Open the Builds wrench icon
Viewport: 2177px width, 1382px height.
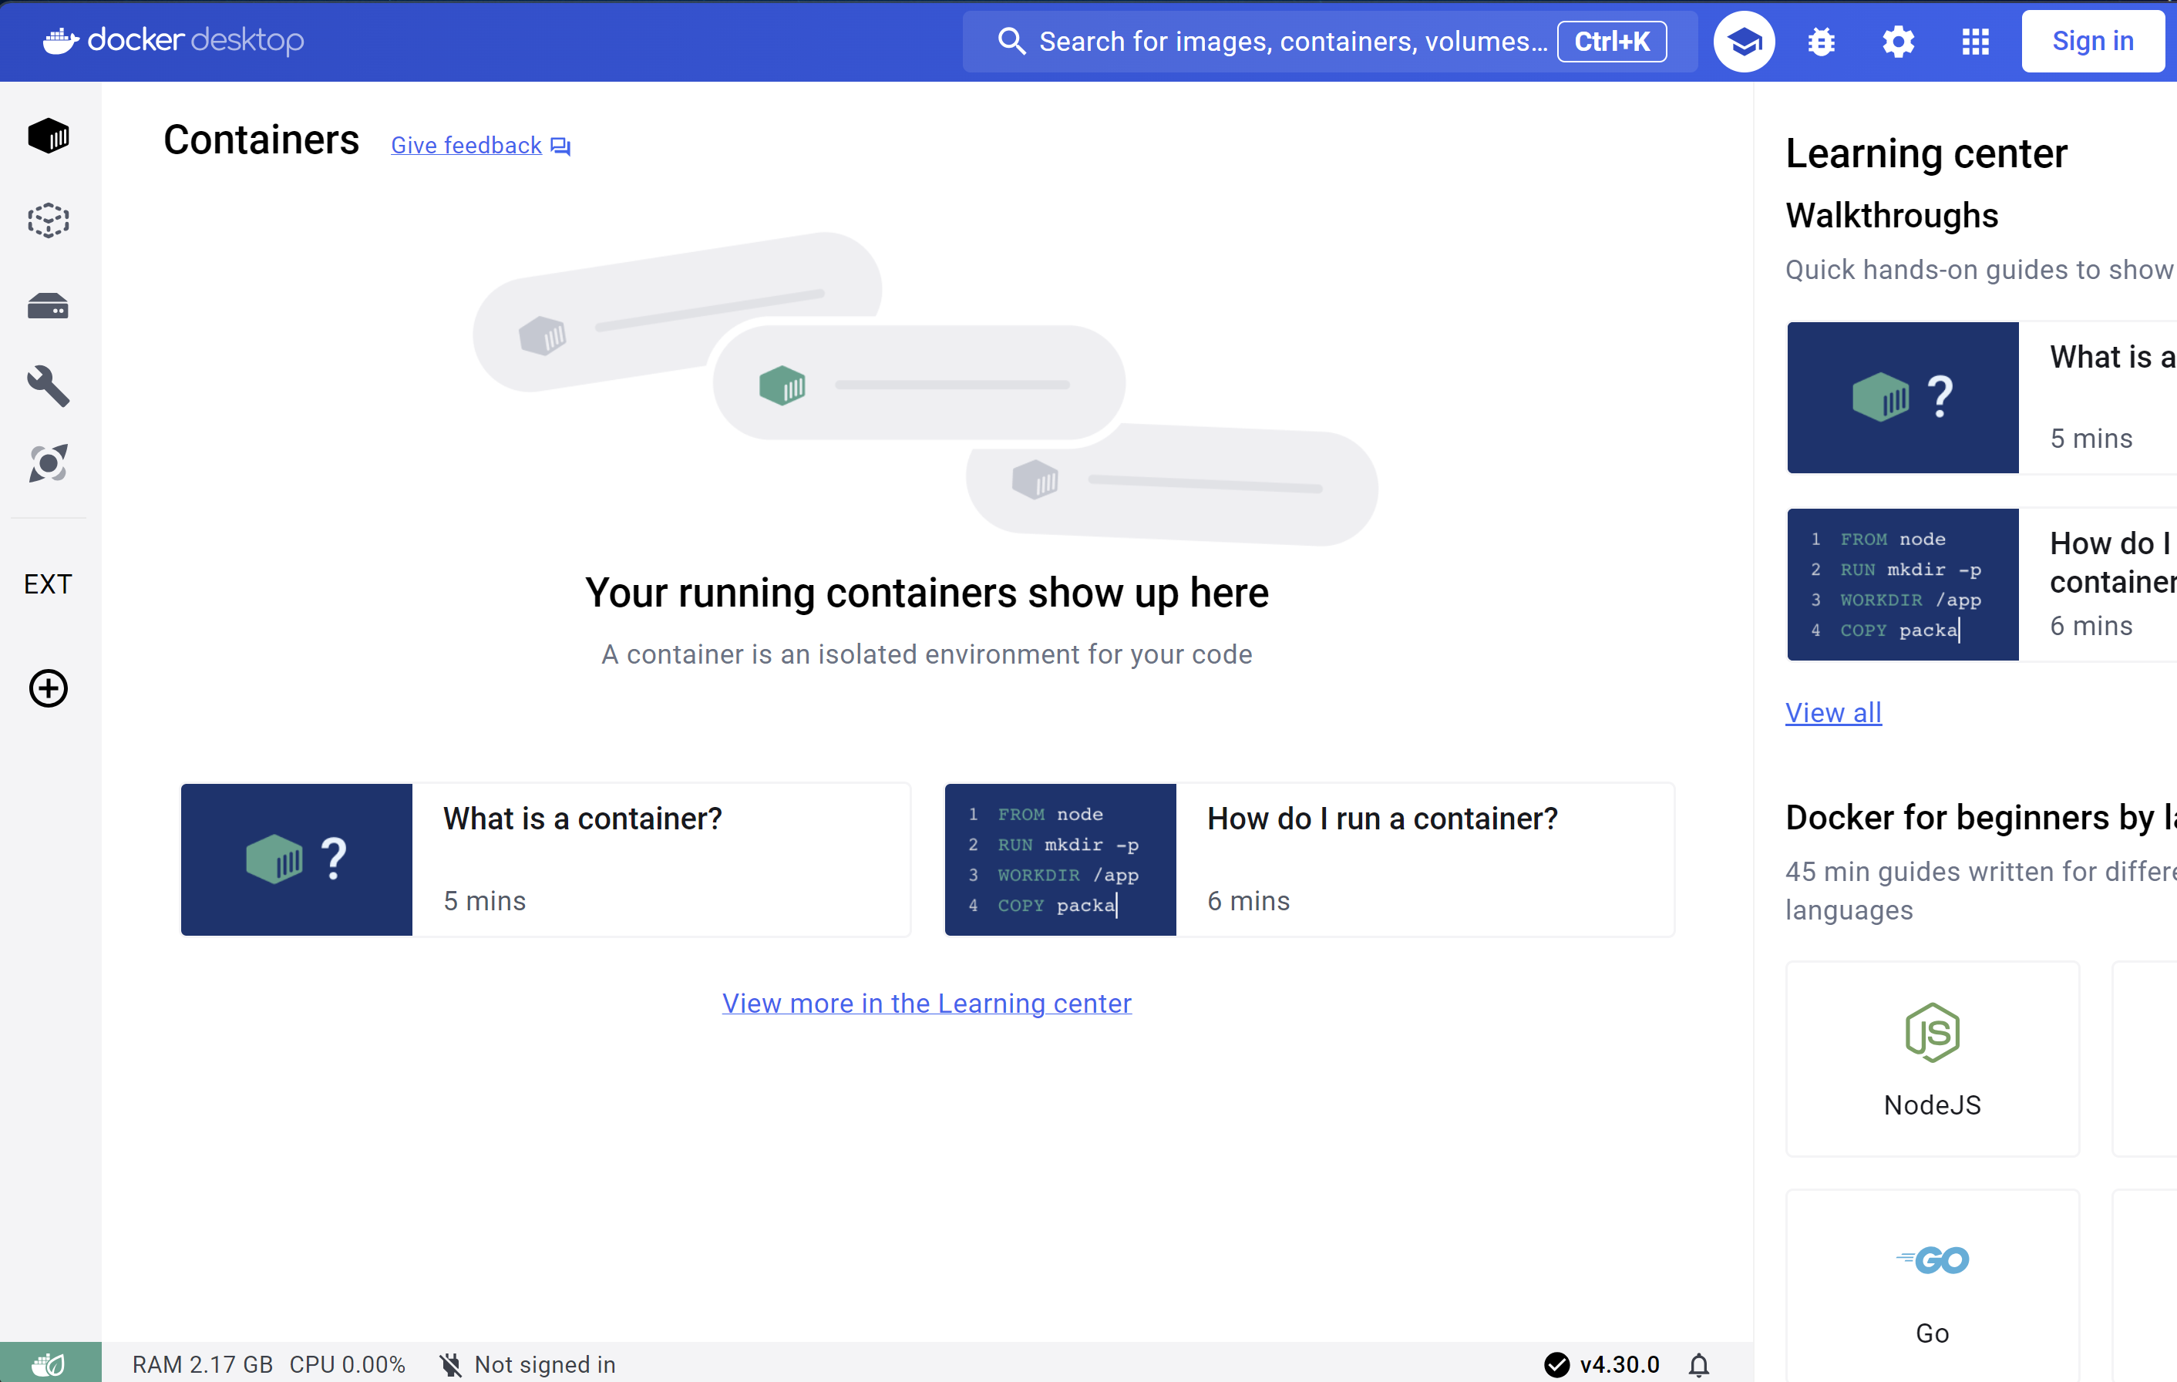click(48, 386)
